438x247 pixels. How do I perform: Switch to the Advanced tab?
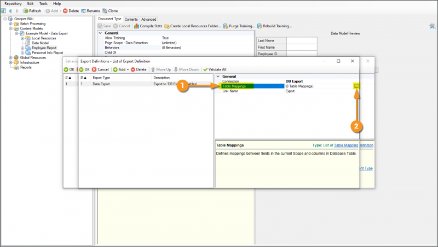point(148,19)
